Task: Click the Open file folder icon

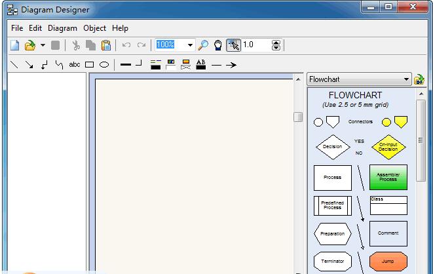Action: (x=29, y=45)
